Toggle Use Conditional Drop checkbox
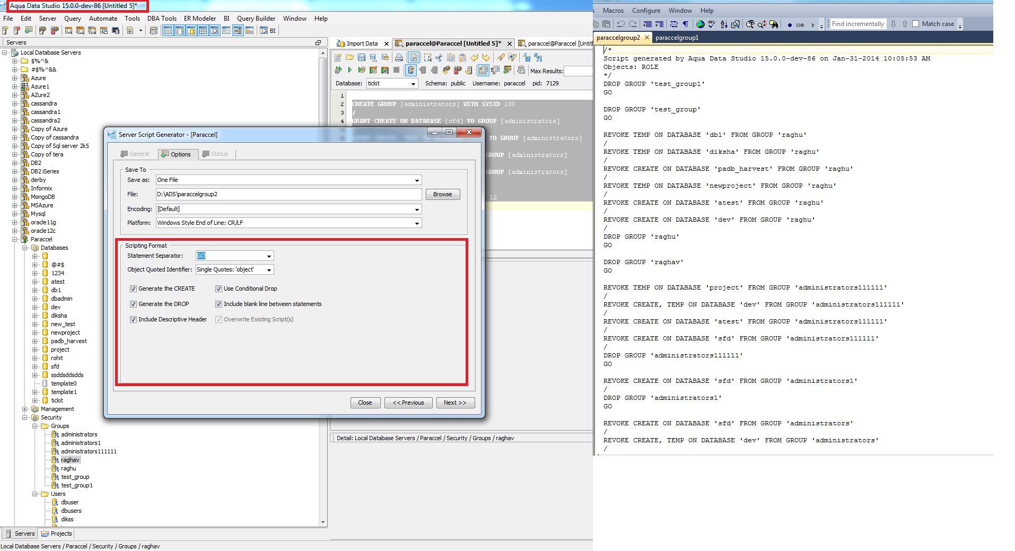The image size is (1015, 551). coord(218,289)
